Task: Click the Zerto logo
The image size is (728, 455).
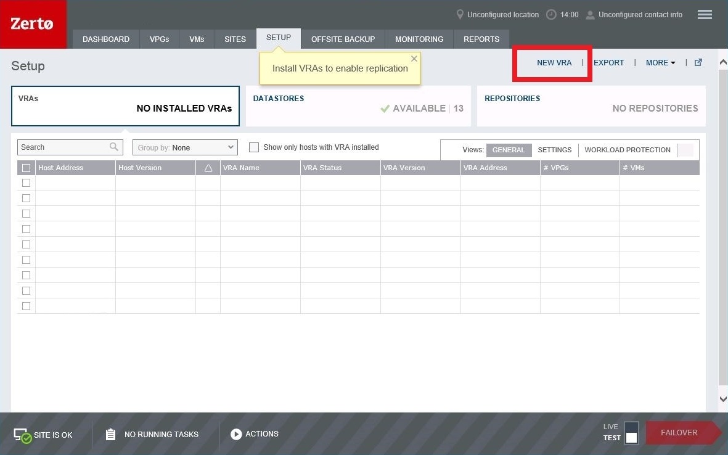Action: (33, 23)
